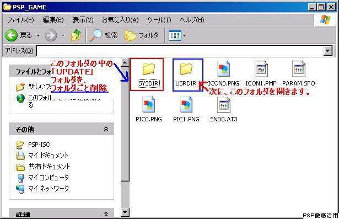Click the 共有ドキュメント folder icon
The width and height of the screenshot is (339, 219).
[x=20, y=167]
